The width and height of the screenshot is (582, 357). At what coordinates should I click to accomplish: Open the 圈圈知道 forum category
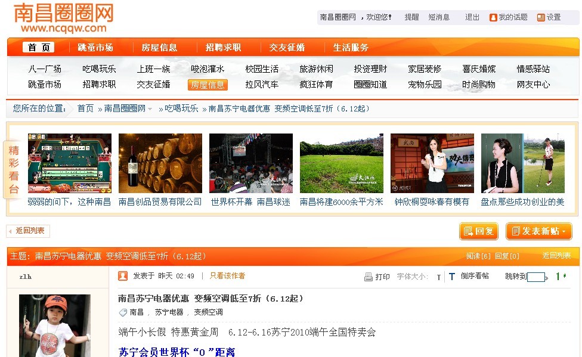click(x=370, y=85)
